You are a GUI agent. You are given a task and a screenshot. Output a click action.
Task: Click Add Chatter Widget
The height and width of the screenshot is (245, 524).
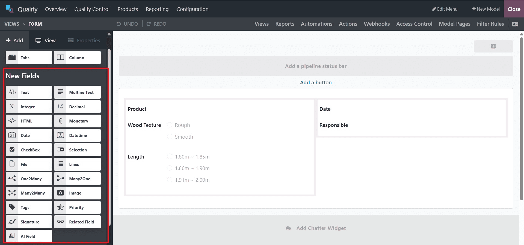316,228
